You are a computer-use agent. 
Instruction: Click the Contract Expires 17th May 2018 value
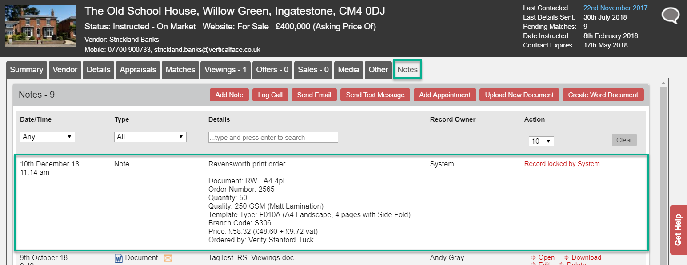point(606,45)
